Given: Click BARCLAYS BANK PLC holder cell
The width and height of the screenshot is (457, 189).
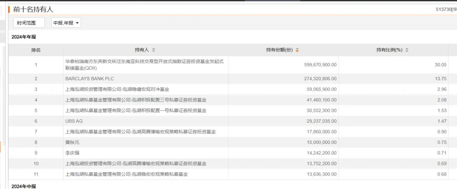Looking at the screenshot, I should [x=146, y=79].
